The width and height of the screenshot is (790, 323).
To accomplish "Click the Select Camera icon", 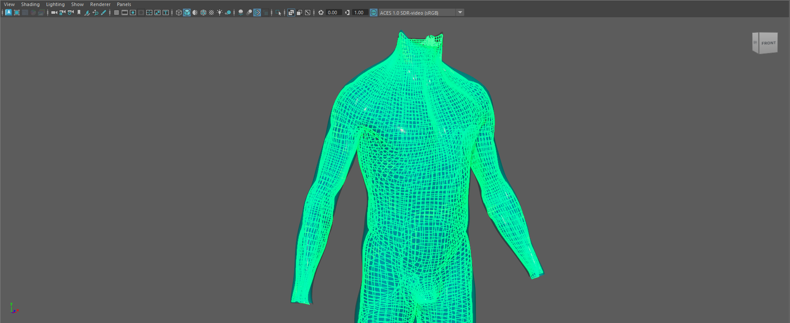I will [x=54, y=13].
